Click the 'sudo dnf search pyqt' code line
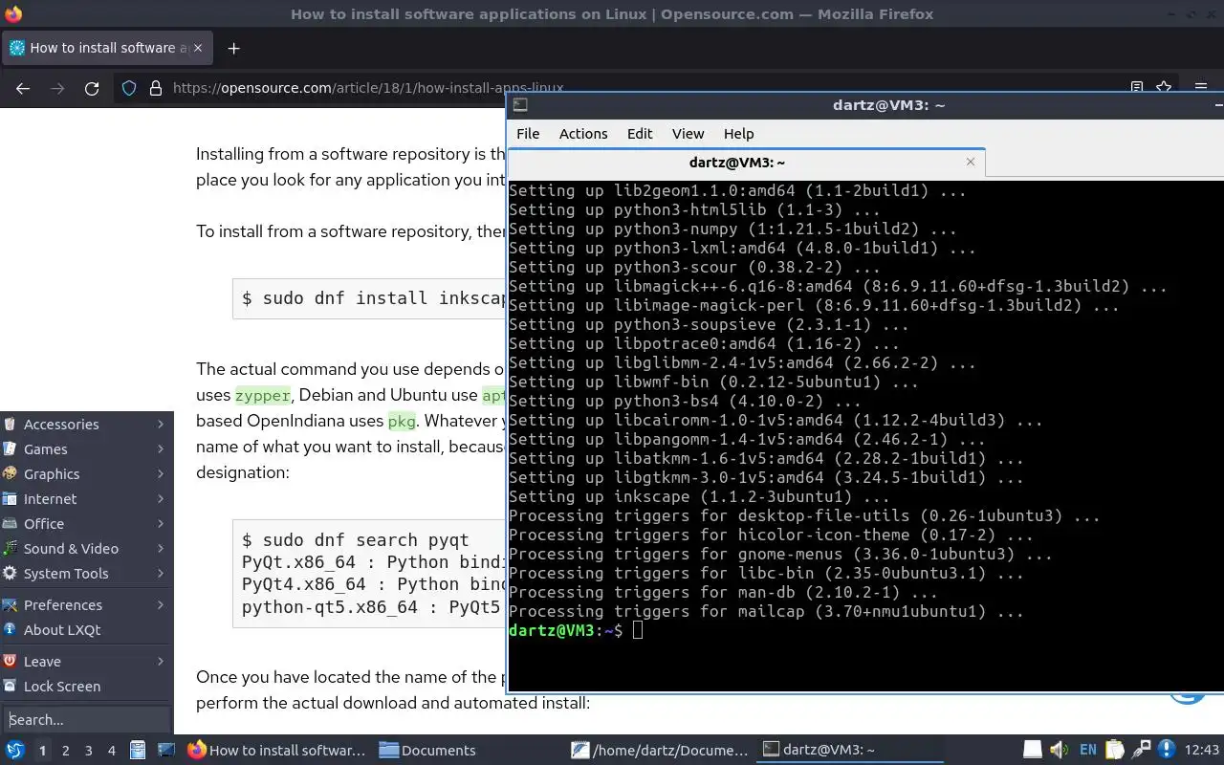Screen dimensions: 1224x765 [x=355, y=539]
